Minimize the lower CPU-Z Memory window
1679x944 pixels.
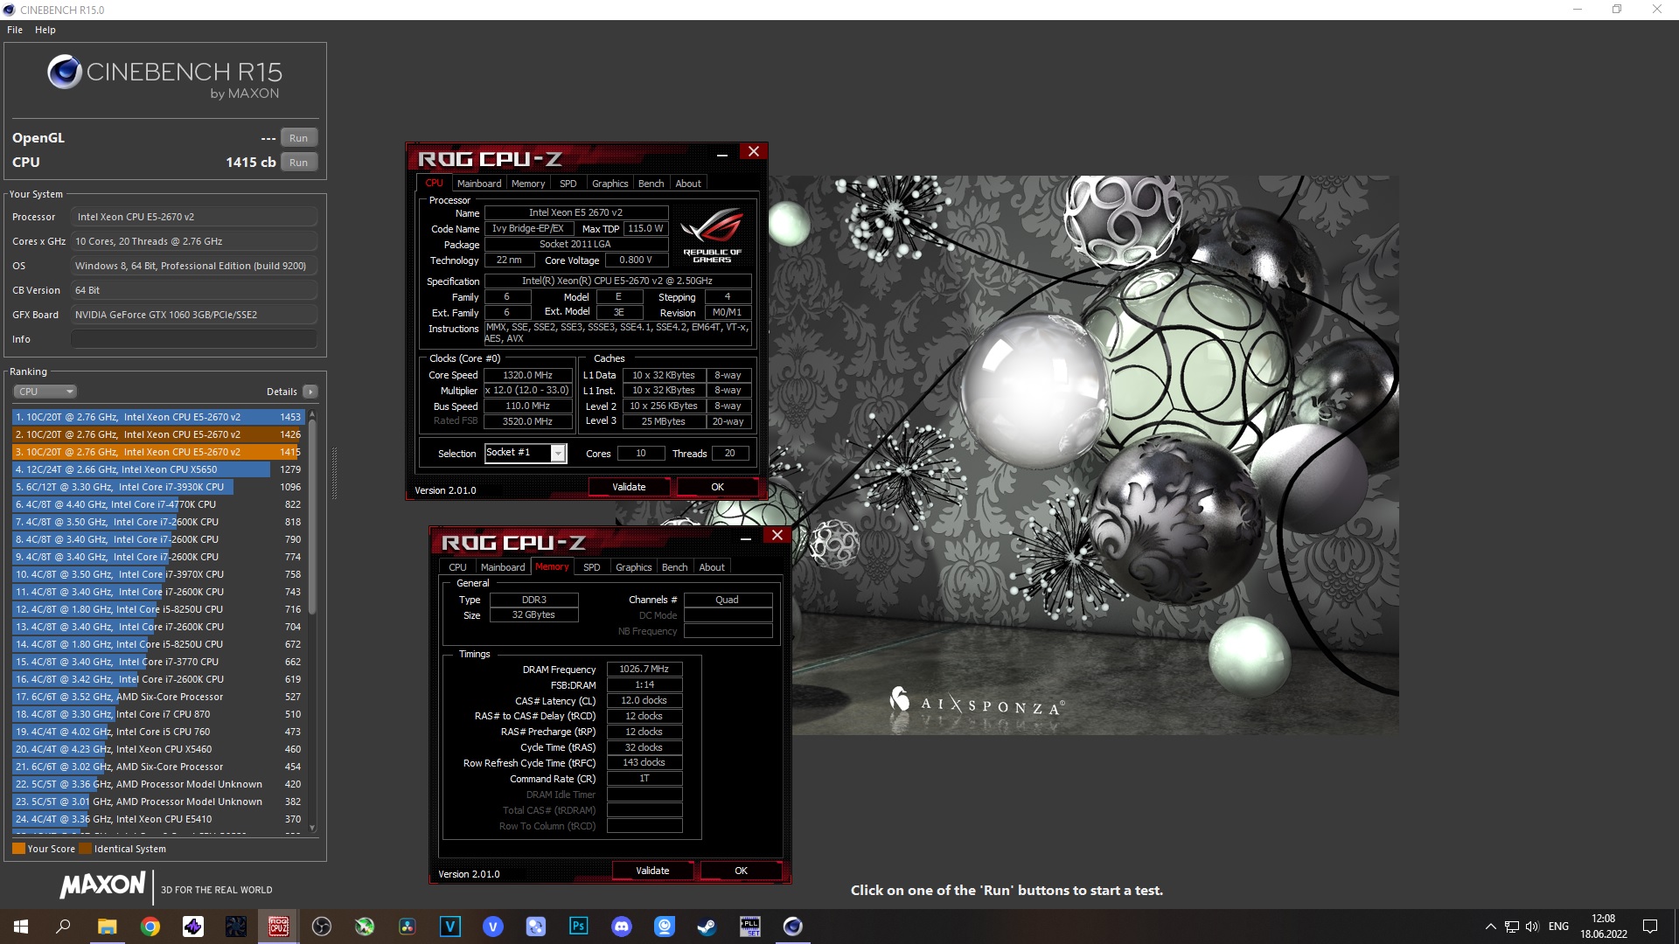click(x=746, y=538)
